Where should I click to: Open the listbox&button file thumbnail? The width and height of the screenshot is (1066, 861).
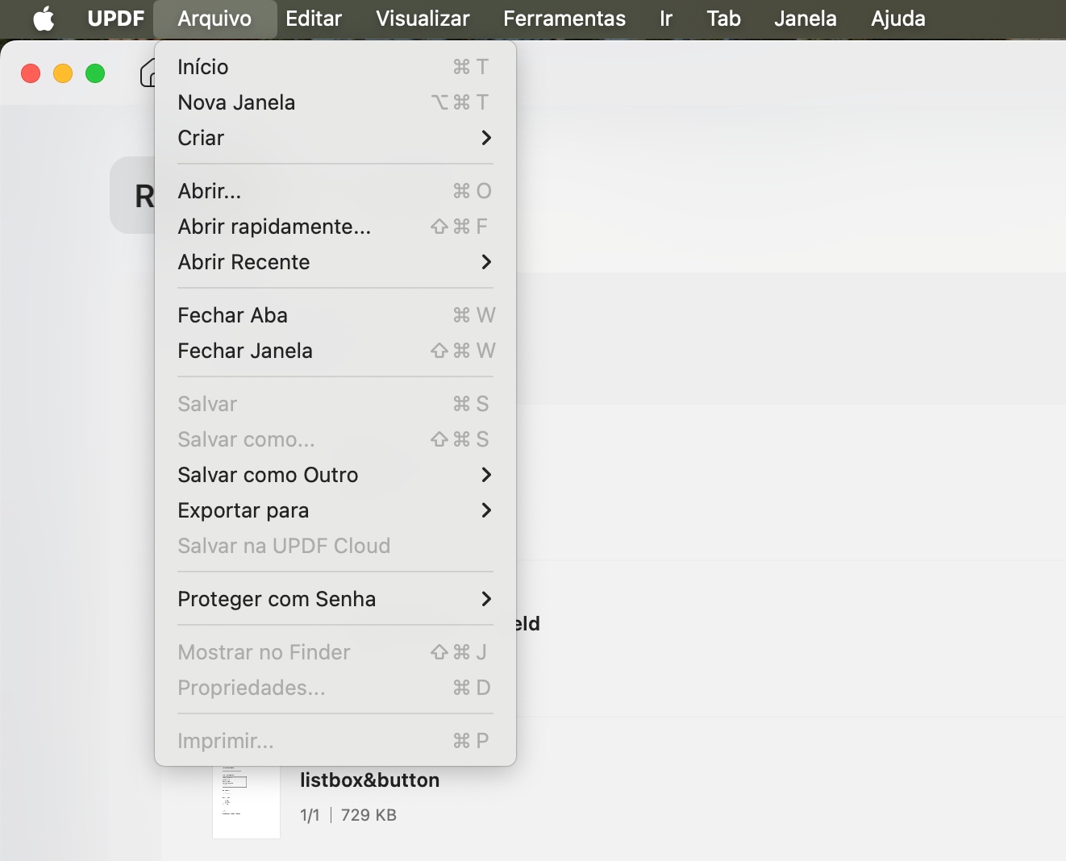[246, 802]
